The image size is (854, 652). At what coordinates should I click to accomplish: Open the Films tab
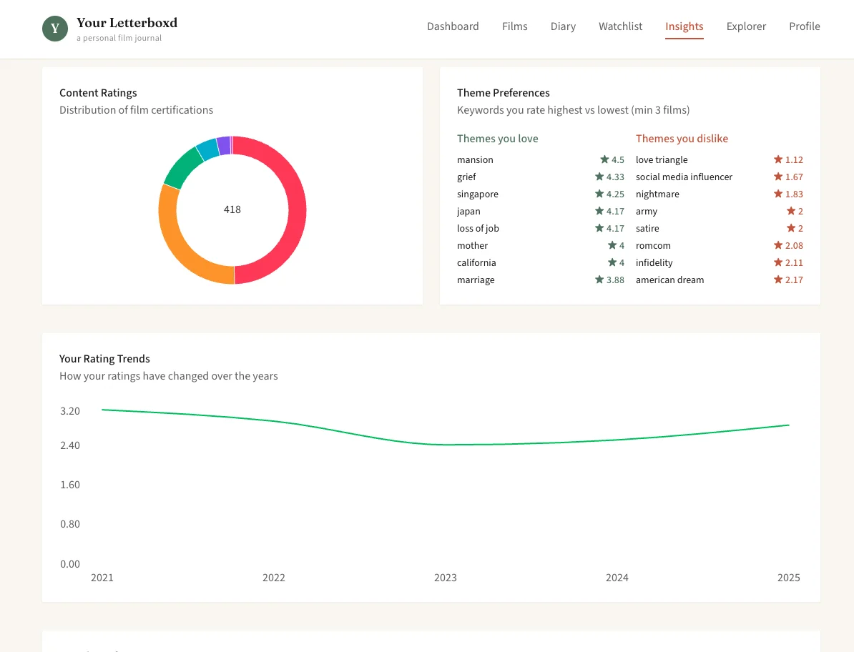514,26
